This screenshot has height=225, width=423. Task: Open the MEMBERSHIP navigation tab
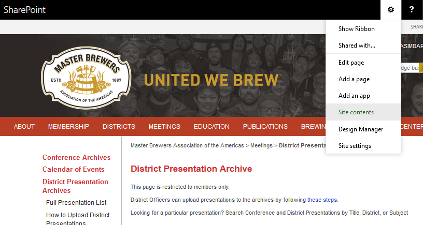pos(68,127)
